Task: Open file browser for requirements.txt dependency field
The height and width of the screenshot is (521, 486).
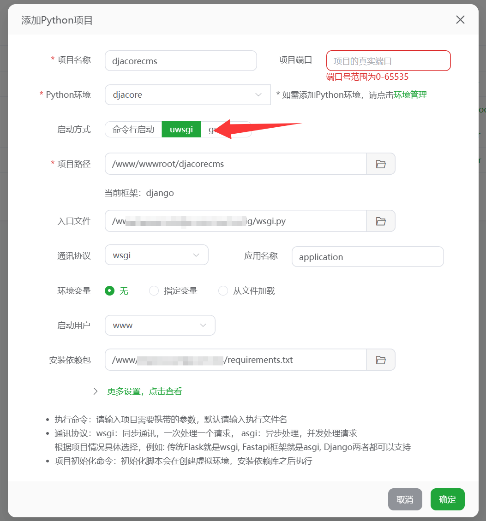Action: click(x=381, y=360)
